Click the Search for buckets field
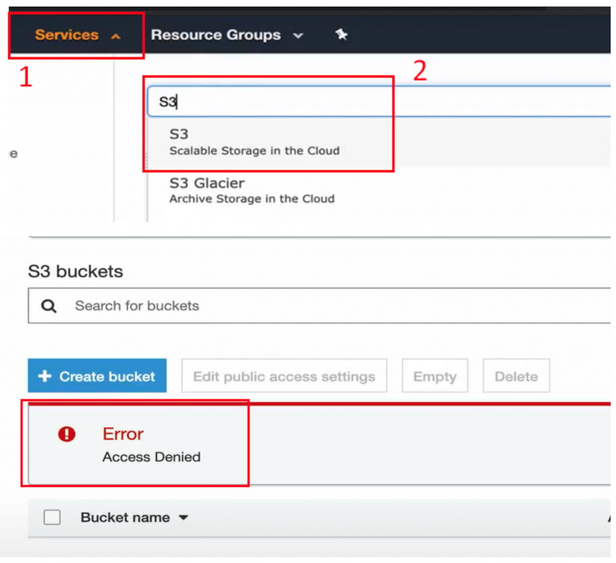This screenshot has height=563, width=616. pos(319,306)
